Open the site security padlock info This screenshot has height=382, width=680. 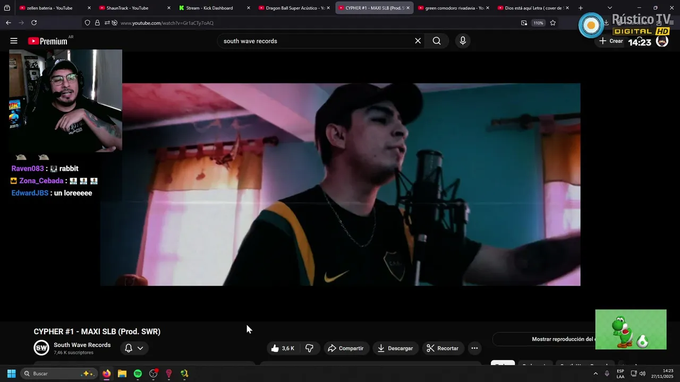pyautogui.click(x=97, y=23)
